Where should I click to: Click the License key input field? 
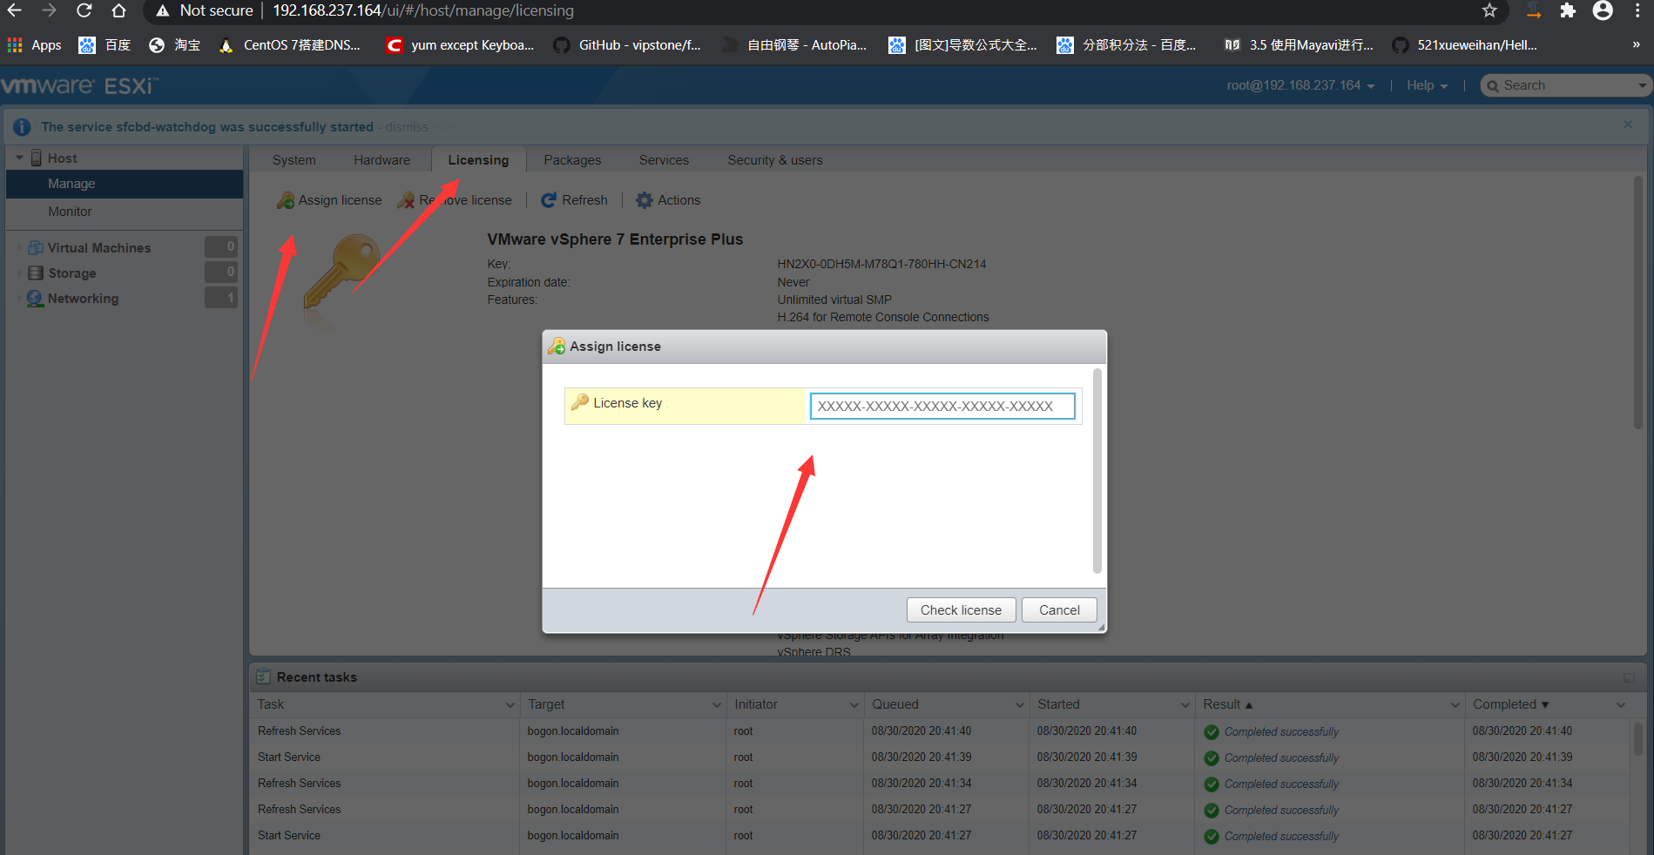[x=942, y=406]
